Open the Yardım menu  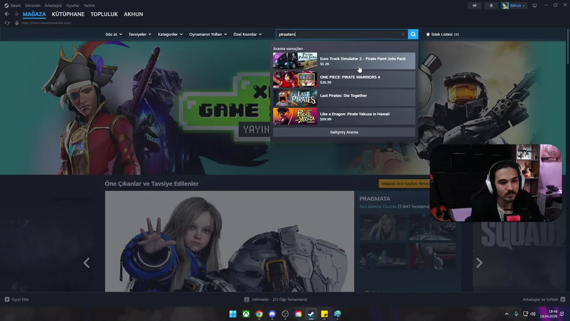click(89, 5)
